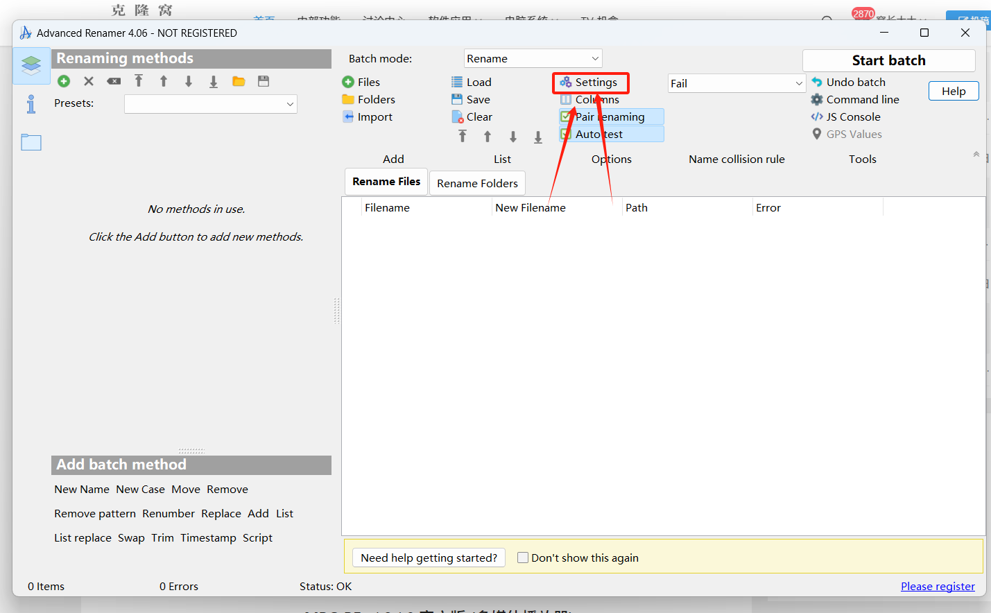Maximize the Advanced Renamer window
Screen dimensions: 991x613
[x=924, y=33]
